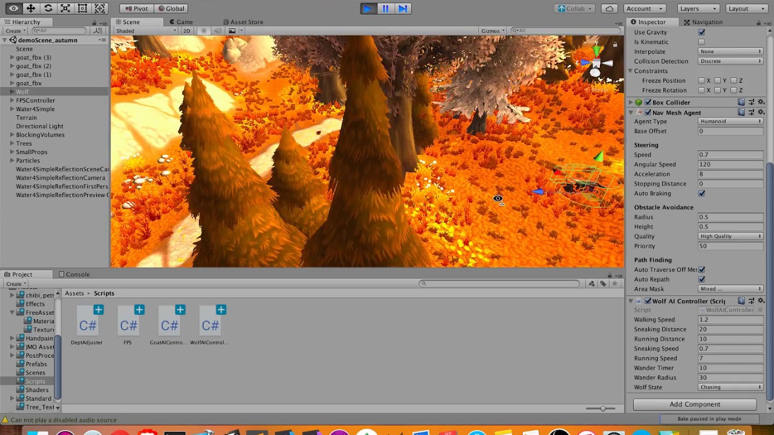Image resolution: width=774 pixels, height=435 pixels.
Task: Toggle Auto Traverse Off Mesh checkbox
Action: point(701,269)
